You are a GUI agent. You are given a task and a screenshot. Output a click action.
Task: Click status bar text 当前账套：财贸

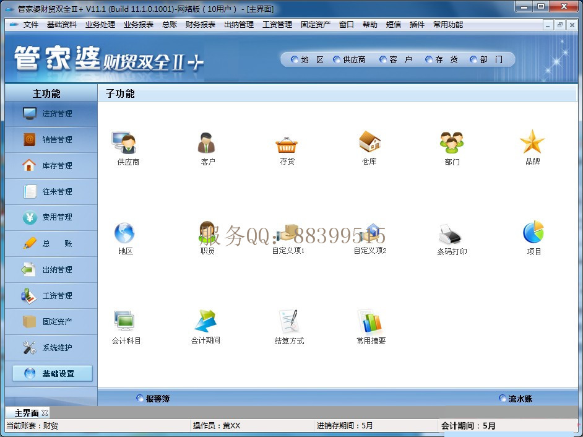tap(32, 425)
